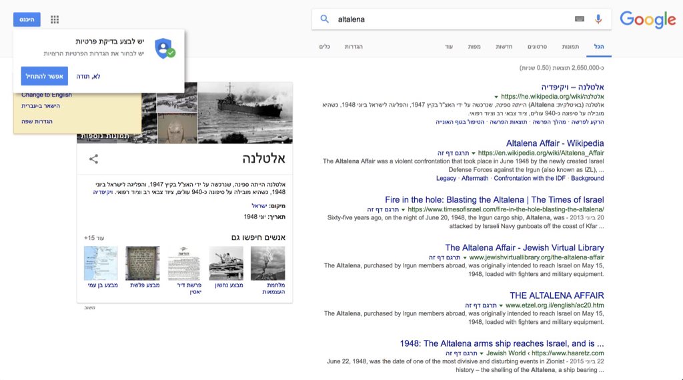Image resolution: width=683 pixels, height=380 pixels.
Task: Select the הכל results tab
Action: pyautogui.click(x=599, y=47)
